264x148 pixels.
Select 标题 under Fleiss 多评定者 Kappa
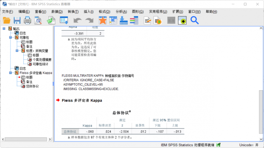tap(29, 77)
